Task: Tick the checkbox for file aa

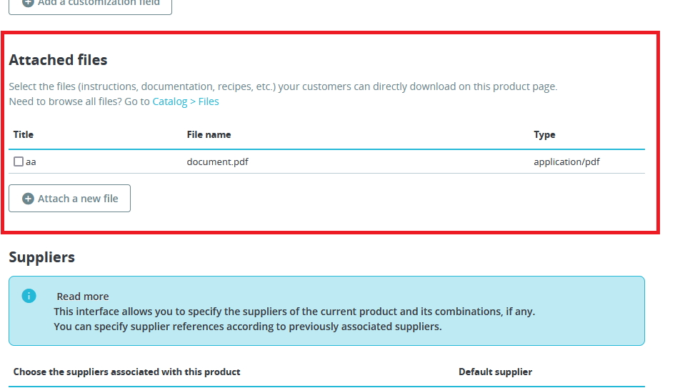Action: coord(19,161)
